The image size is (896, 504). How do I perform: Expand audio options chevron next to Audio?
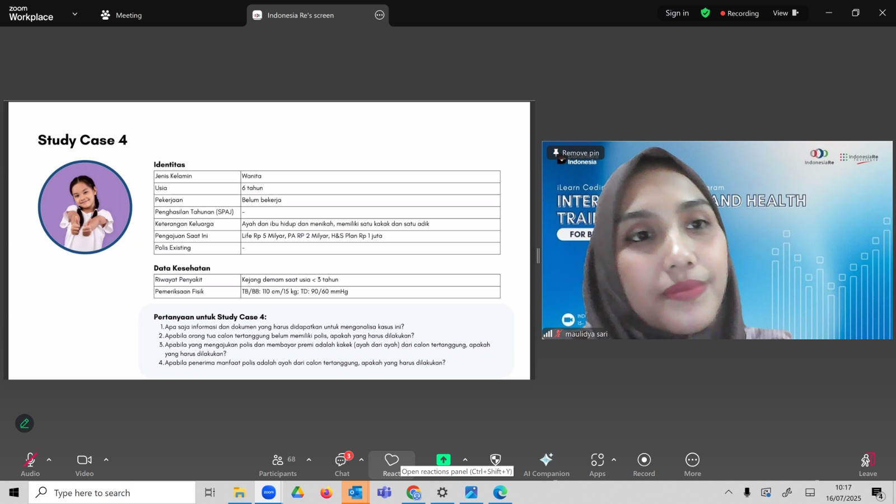click(49, 460)
